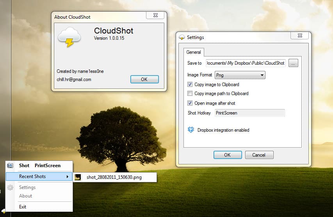The width and height of the screenshot is (333, 217).
Task: Click the recent shot thumbnail icon
Action: point(78,177)
